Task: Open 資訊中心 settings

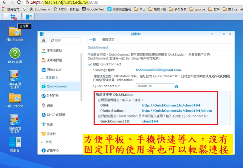Action: [60, 150]
